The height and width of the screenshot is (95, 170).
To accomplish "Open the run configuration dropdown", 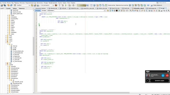I will [53, 5].
